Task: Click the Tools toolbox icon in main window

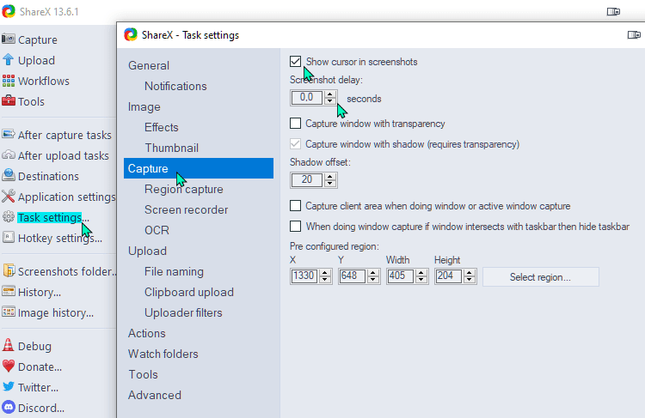Action: (9, 100)
